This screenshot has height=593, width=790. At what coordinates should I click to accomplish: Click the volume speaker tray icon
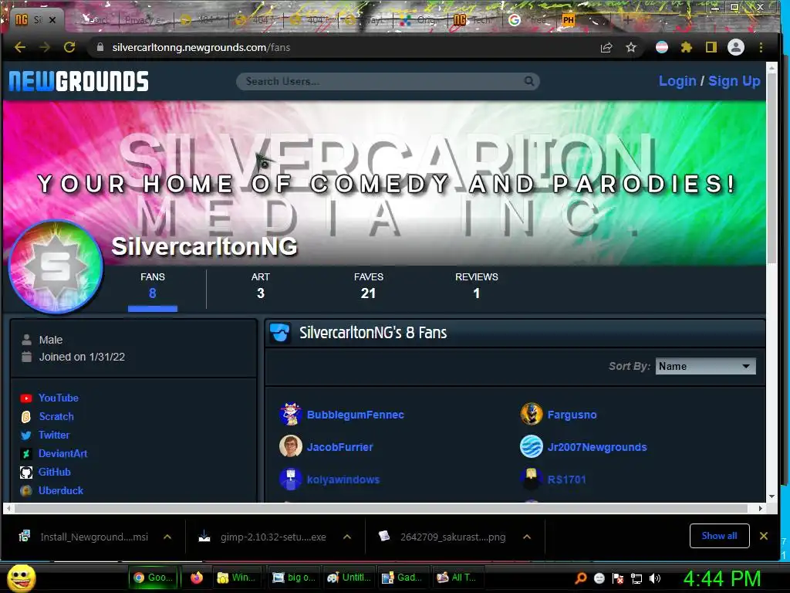(654, 578)
